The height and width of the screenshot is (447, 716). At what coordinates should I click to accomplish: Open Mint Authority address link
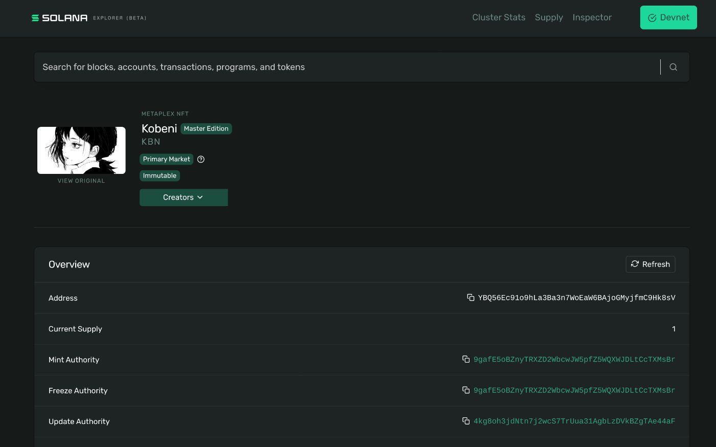(x=574, y=360)
